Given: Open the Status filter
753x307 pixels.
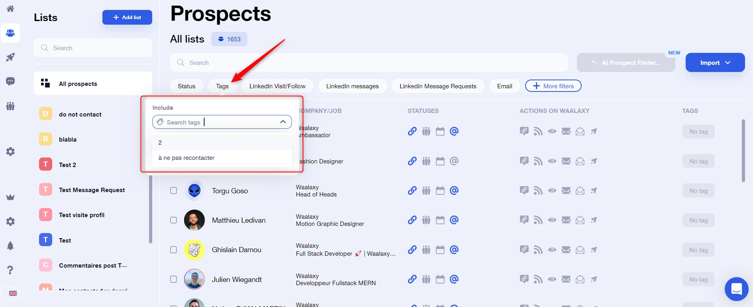Looking at the screenshot, I should (186, 86).
